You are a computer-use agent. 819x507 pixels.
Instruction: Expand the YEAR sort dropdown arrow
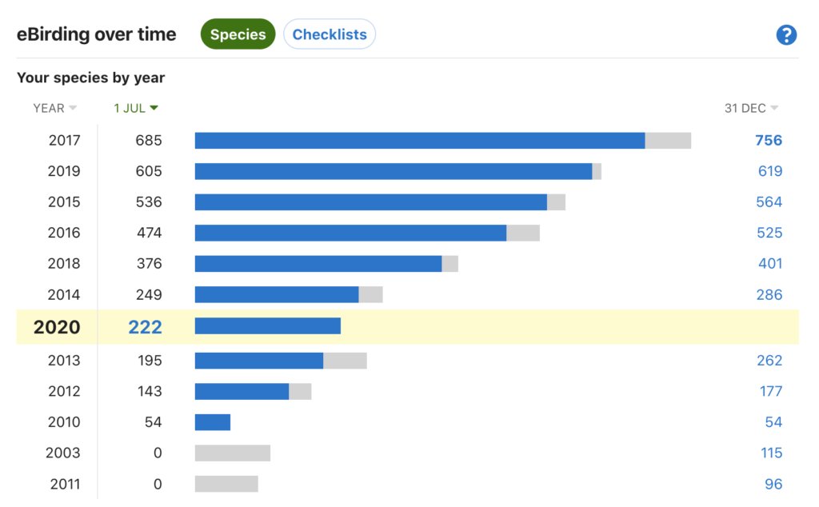(x=73, y=108)
